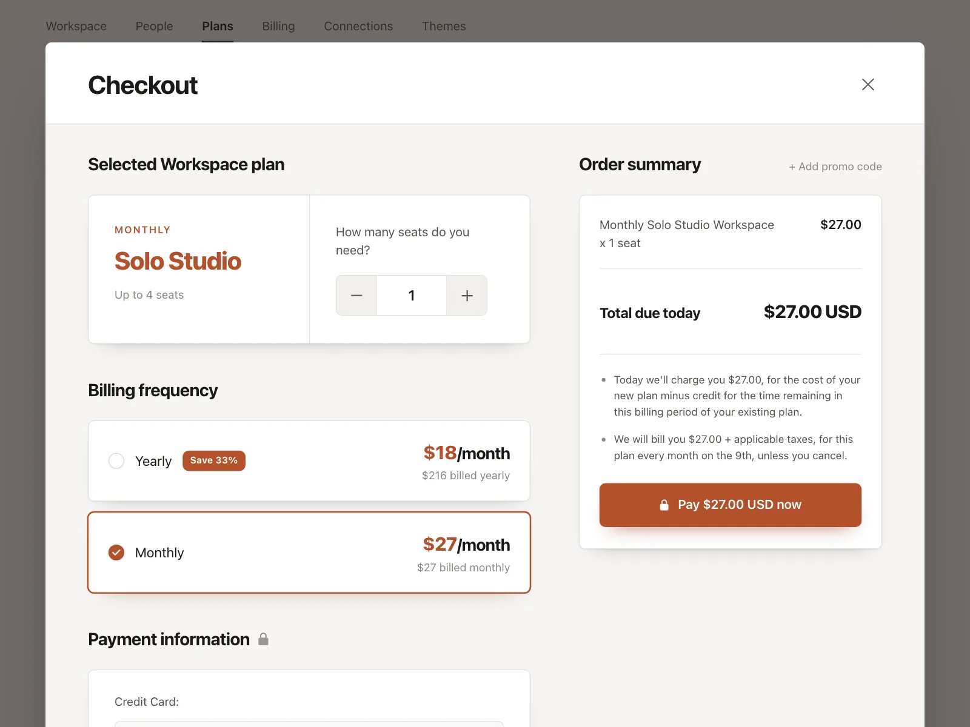This screenshot has height=727, width=970.
Task: Click the Order summary heading
Action: (640, 165)
